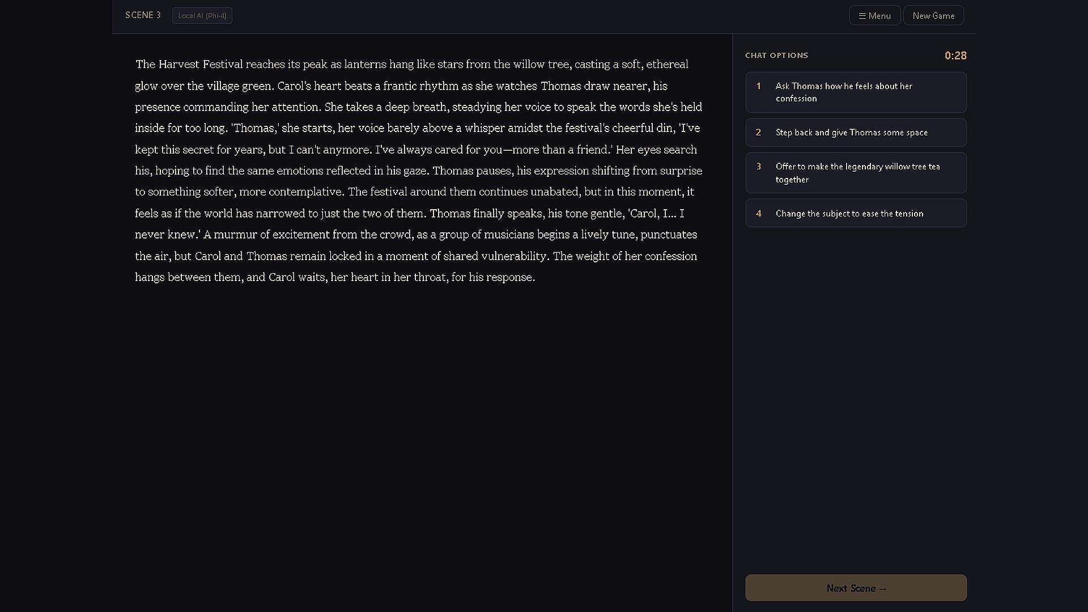Choose 'Step back and give Thomas some space'
Viewport: 1088px width, 612px height.
(856, 133)
